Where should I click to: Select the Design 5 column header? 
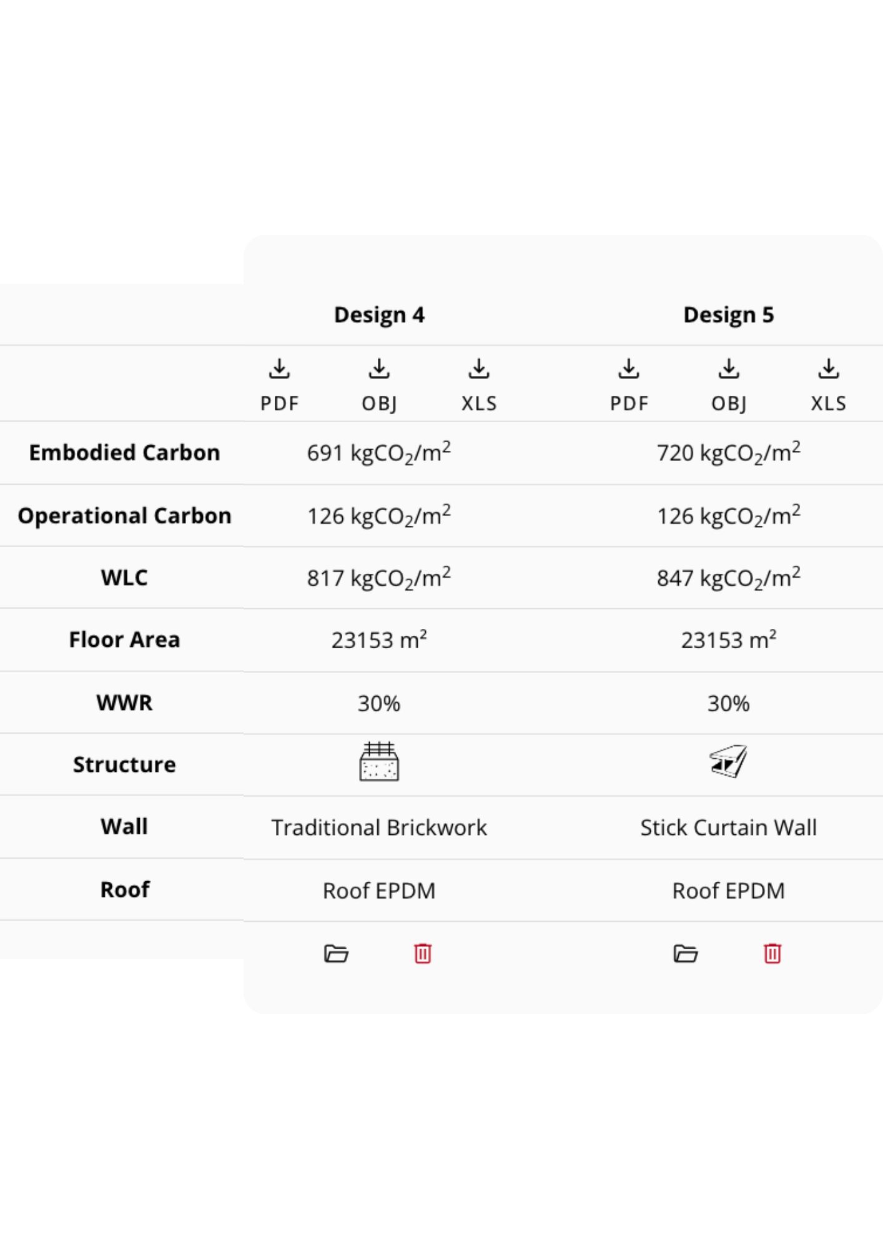729,315
